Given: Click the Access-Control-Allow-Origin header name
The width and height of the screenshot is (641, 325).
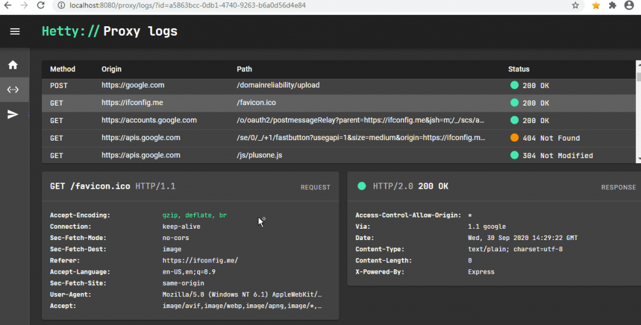Looking at the screenshot, I should [x=408, y=215].
